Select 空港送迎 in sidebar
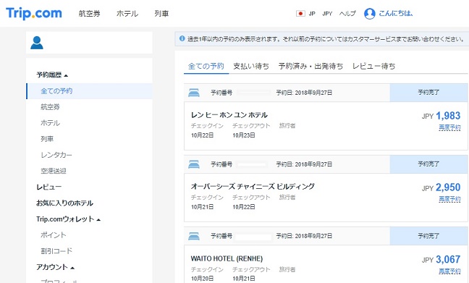Screen dimensions: 469x283 pyautogui.click(x=54, y=171)
